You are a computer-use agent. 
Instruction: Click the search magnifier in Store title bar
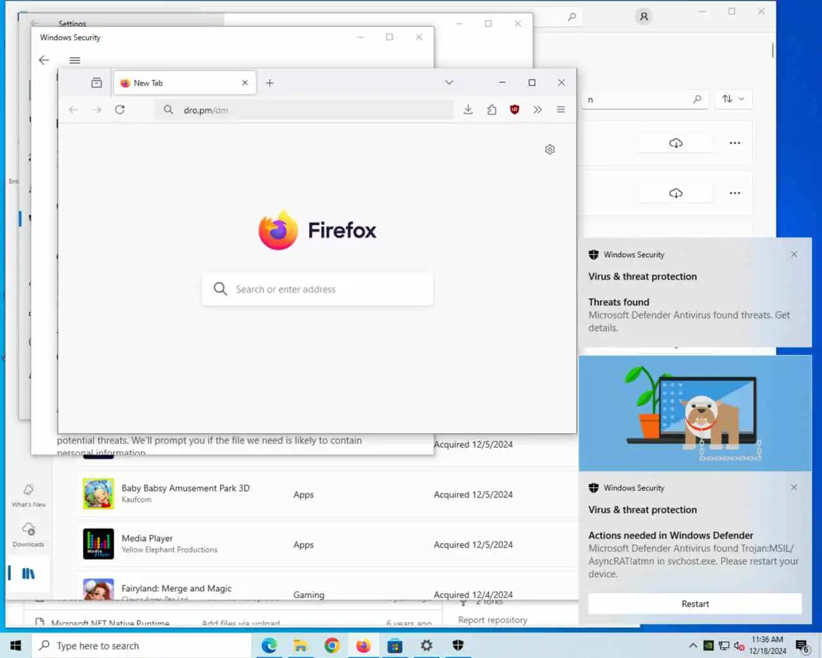[572, 17]
